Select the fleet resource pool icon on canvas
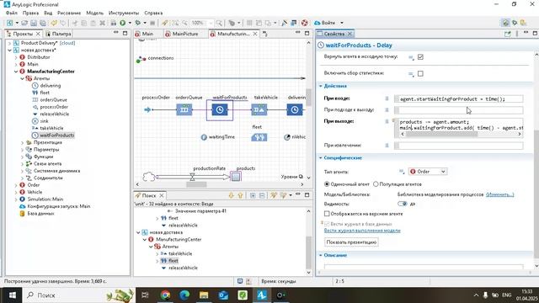The width and height of the screenshot is (539, 303). tap(259, 137)
